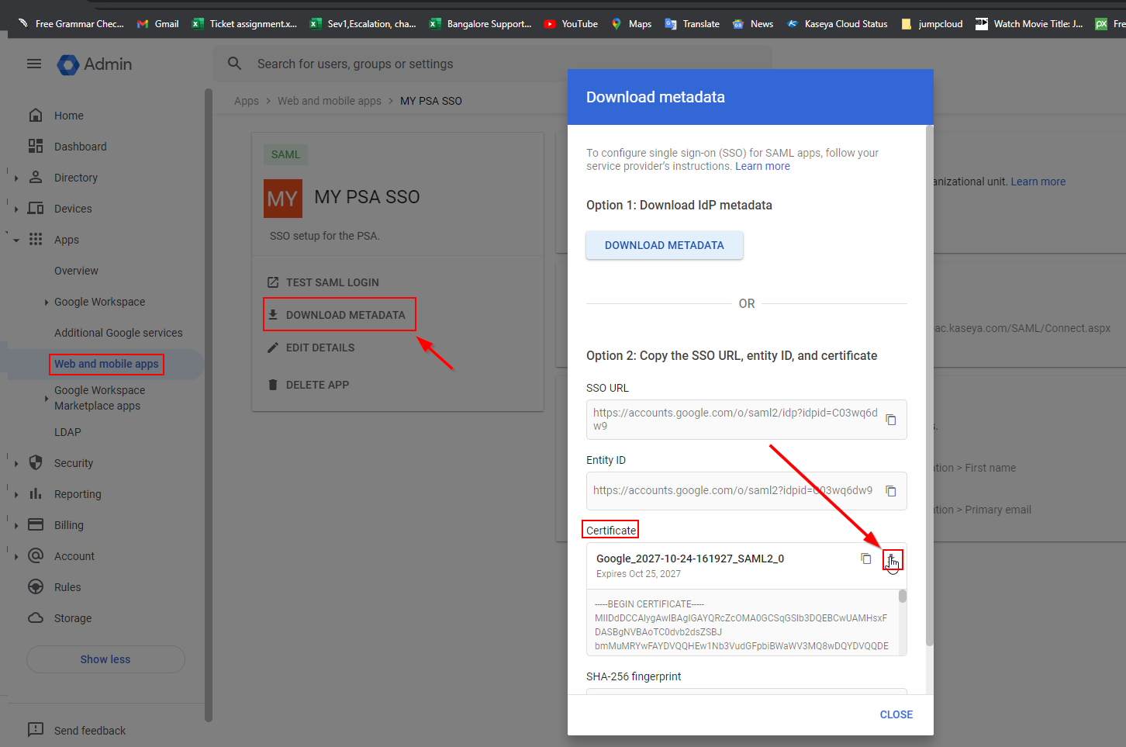Viewport: 1126px width, 747px height.
Task: Expand the Directory section arrow
Action: [16, 178]
